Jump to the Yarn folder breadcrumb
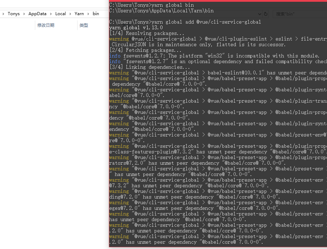This screenshot has width=327, height=249. tap(79, 14)
